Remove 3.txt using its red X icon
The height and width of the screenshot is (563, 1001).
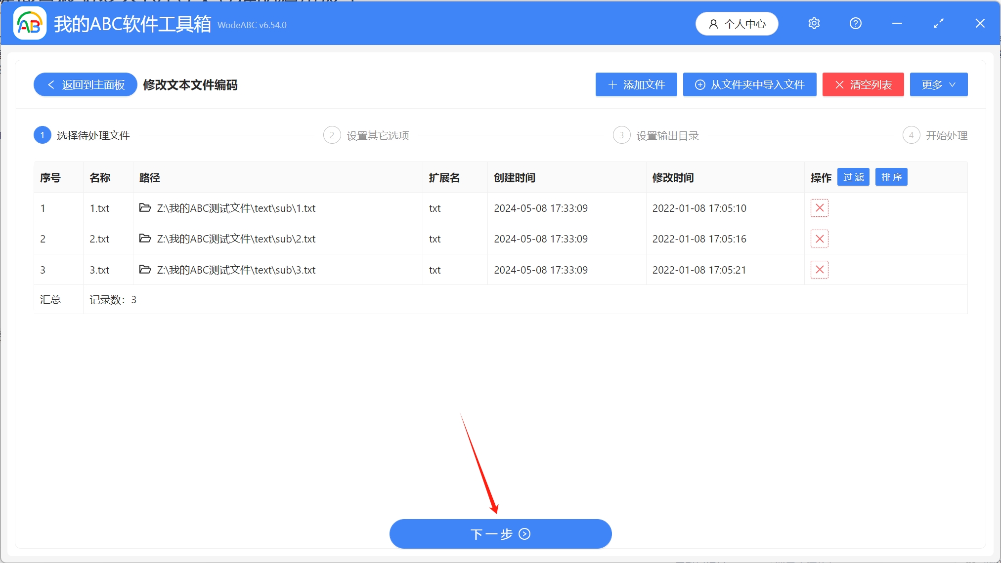point(819,270)
